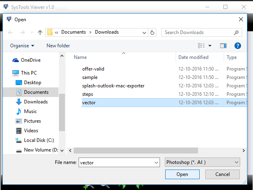Change the view layout icon

pos(201,46)
